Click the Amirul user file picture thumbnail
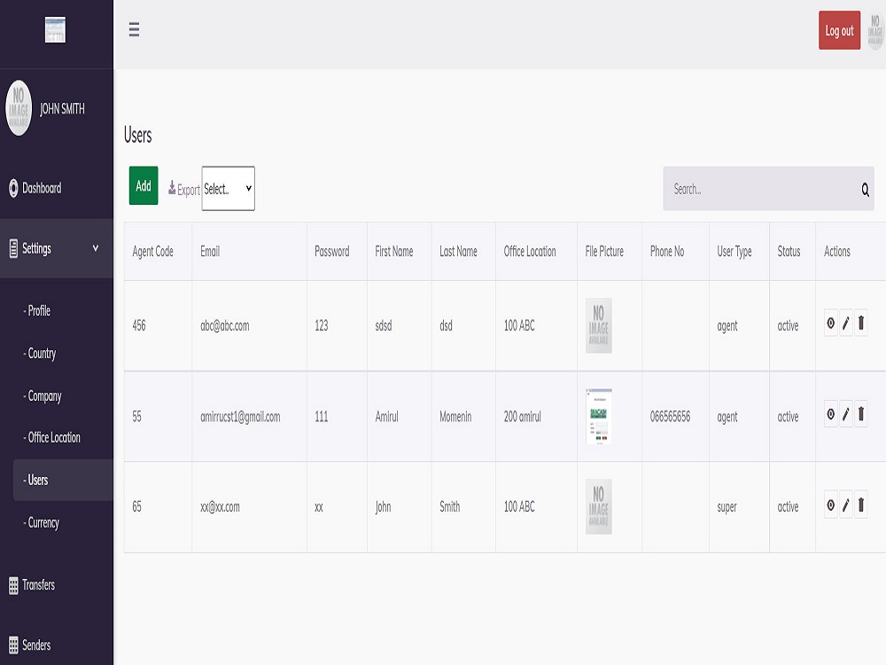 599,416
